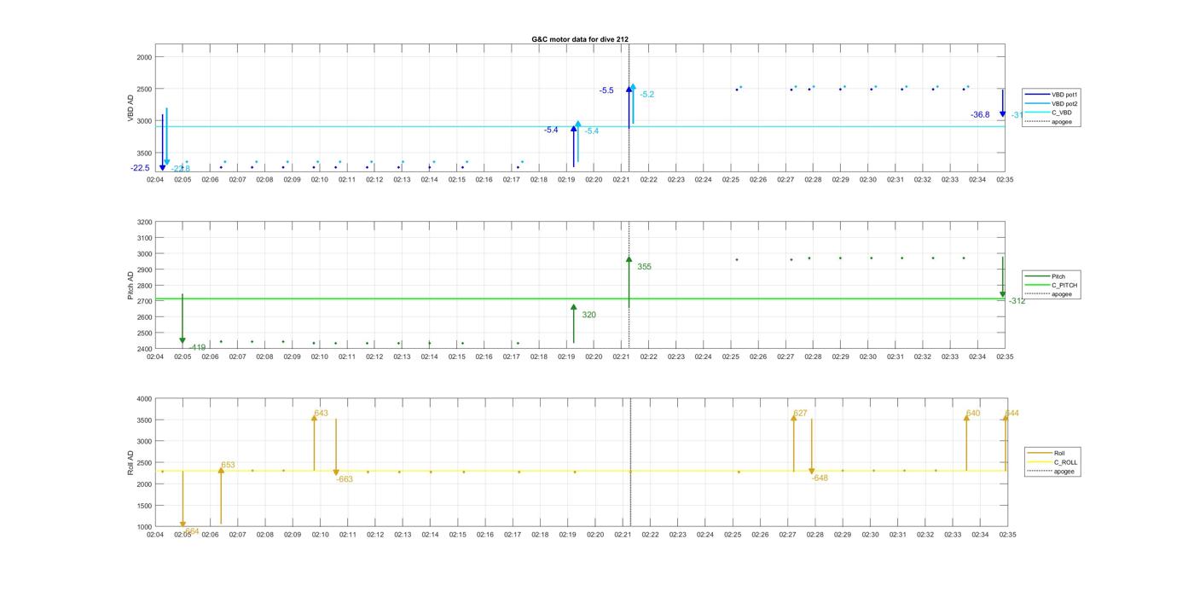Select 'C_ROLL' legend entry

click(1053, 462)
